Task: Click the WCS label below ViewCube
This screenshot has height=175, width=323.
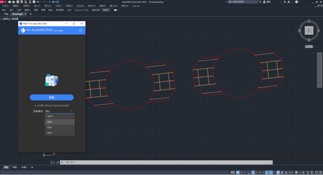Action: click(x=309, y=47)
